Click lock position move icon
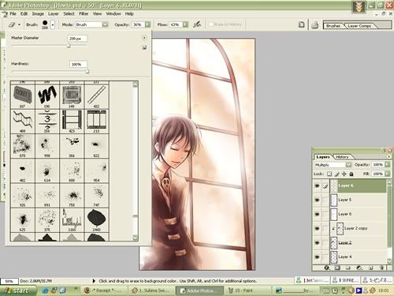The height and width of the screenshot is (296, 394). point(344,174)
